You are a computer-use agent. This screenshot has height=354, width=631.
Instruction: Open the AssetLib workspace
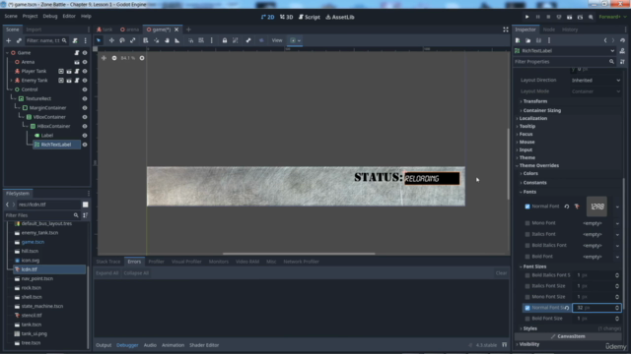[x=340, y=17]
